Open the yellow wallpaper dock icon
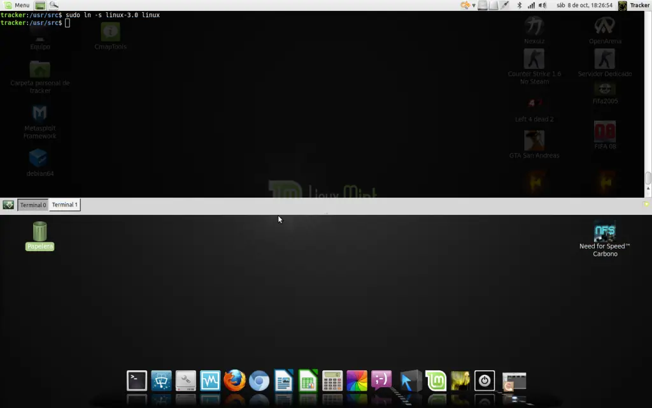Viewport: 652px width, 408px height. (x=460, y=381)
